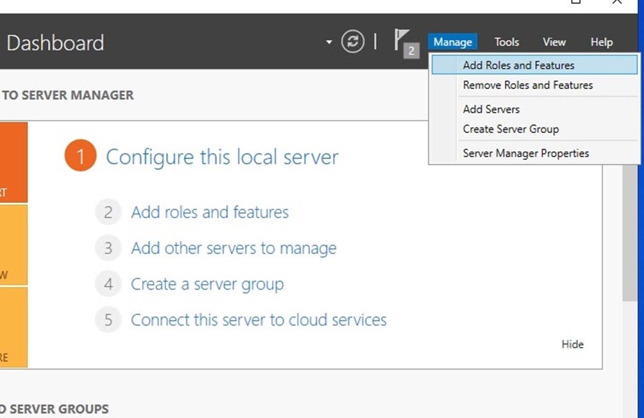The image size is (644, 418).
Task: Click the orange step 1 circle
Action: point(80,156)
